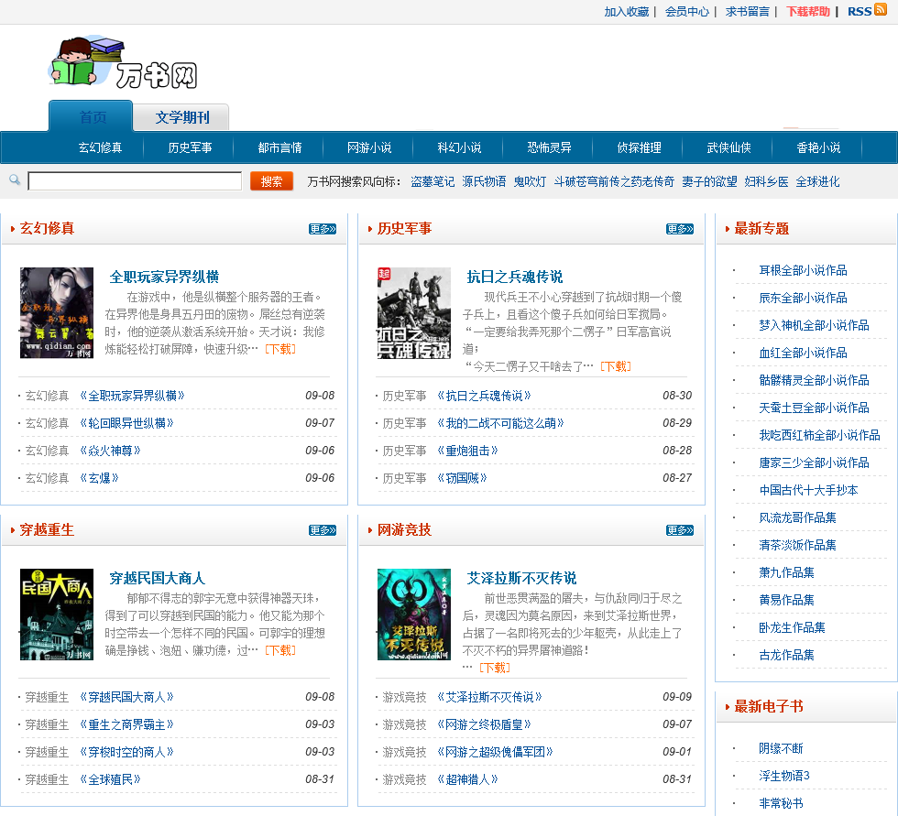Open 香艳小说 category

tap(819, 147)
